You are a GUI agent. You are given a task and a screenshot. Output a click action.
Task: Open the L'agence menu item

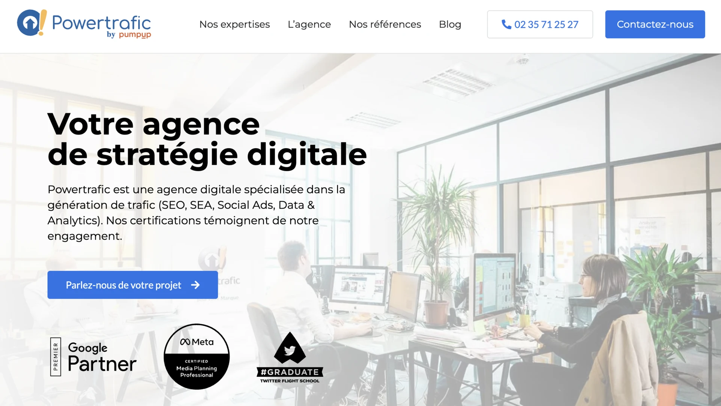pyautogui.click(x=309, y=24)
